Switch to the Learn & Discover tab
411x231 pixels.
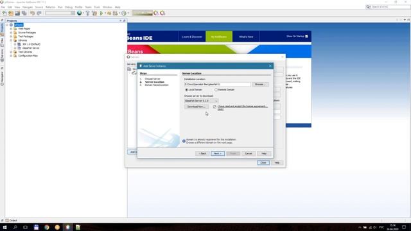[x=192, y=37]
